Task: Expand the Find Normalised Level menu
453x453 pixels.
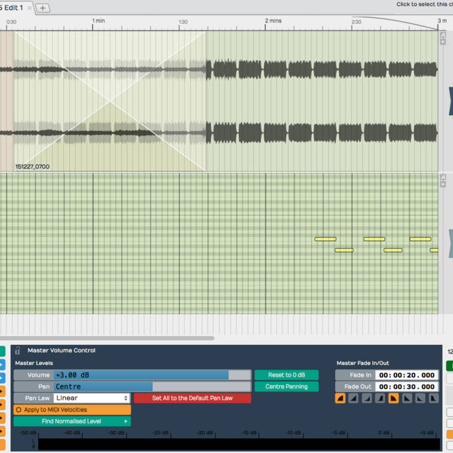Action: [x=72, y=421]
